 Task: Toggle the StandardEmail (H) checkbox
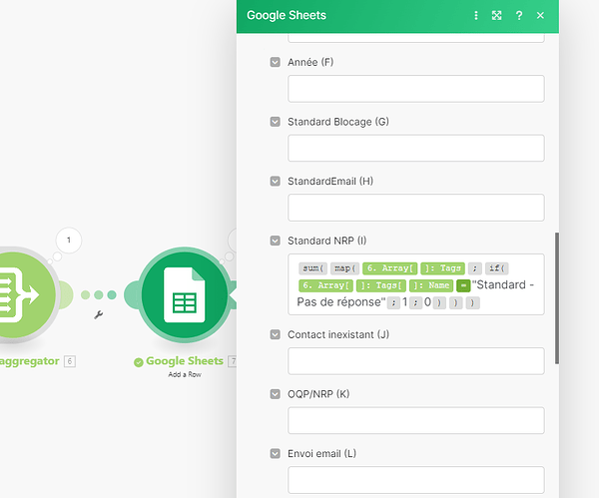click(x=276, y=181)
